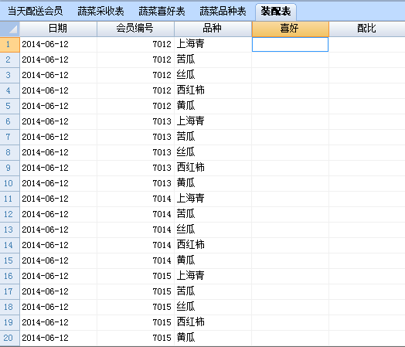Click the select-all corner triangle
The width and height of the screenshot is (405, 347).
click(x=10, y=29)
